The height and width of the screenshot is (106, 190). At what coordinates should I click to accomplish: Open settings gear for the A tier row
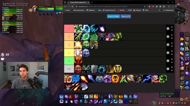[168, 37]
